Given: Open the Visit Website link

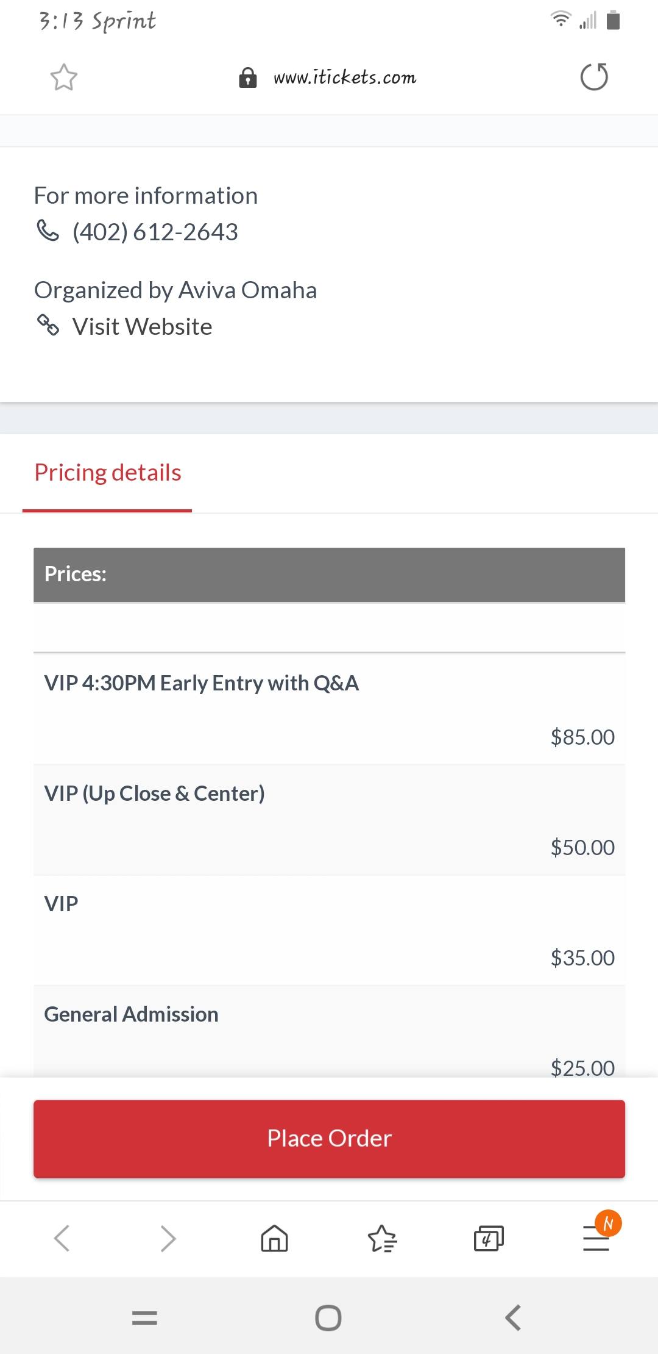Looking at the screenshot, I should pos(142,327).
